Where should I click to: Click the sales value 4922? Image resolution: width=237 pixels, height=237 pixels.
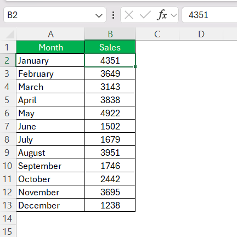[110, 113]
